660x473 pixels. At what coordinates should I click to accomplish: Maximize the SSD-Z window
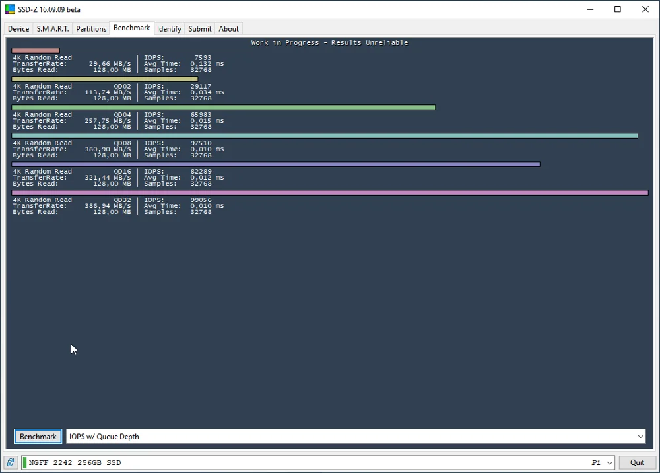point(618,9)
